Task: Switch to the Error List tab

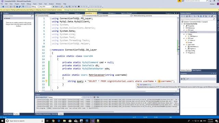Action: [x=54, y=114]
